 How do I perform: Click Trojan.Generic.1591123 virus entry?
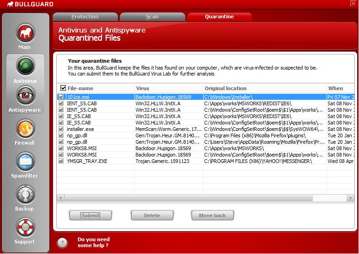162,161
